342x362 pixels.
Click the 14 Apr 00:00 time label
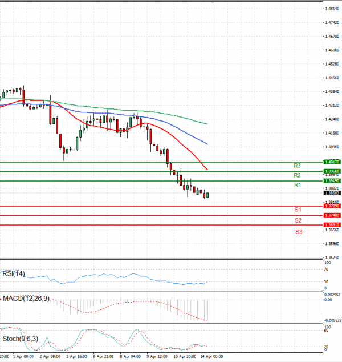[x=211, y=356]
